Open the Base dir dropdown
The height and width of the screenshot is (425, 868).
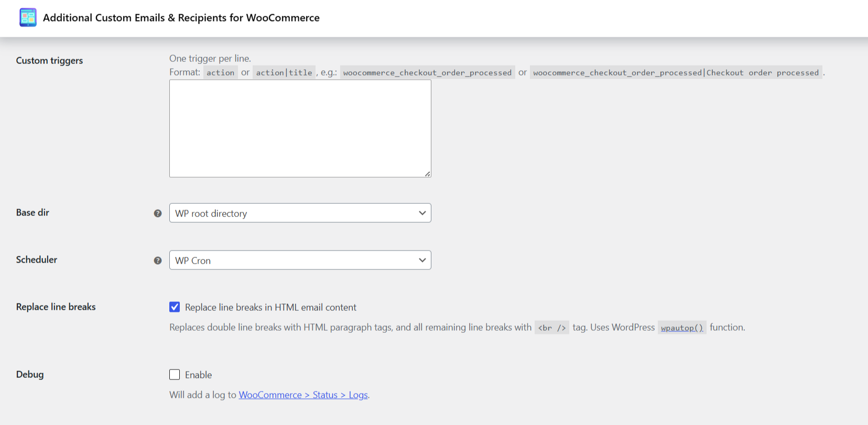point(300,213)
